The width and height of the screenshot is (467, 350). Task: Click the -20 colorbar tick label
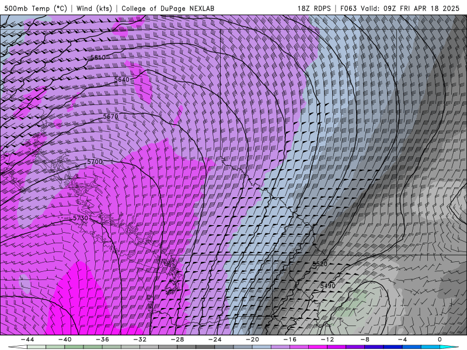[x=253, y=339]
